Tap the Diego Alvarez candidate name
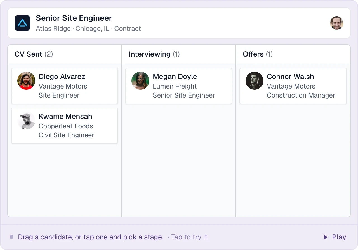 tap(62, 77)
